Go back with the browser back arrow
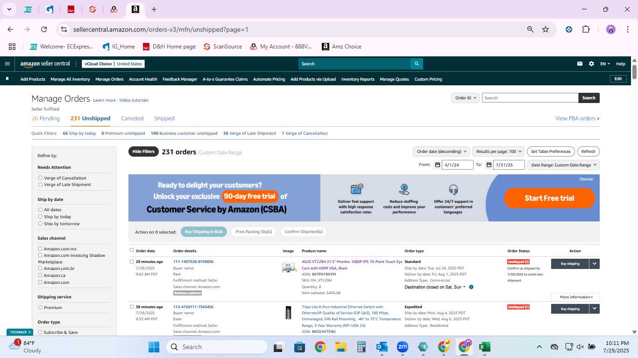Screen dimensions: 638x358 pyautogui.click(x=10, y=29)
